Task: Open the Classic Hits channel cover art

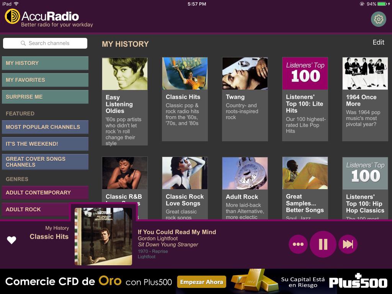Action: click(185, 73)
